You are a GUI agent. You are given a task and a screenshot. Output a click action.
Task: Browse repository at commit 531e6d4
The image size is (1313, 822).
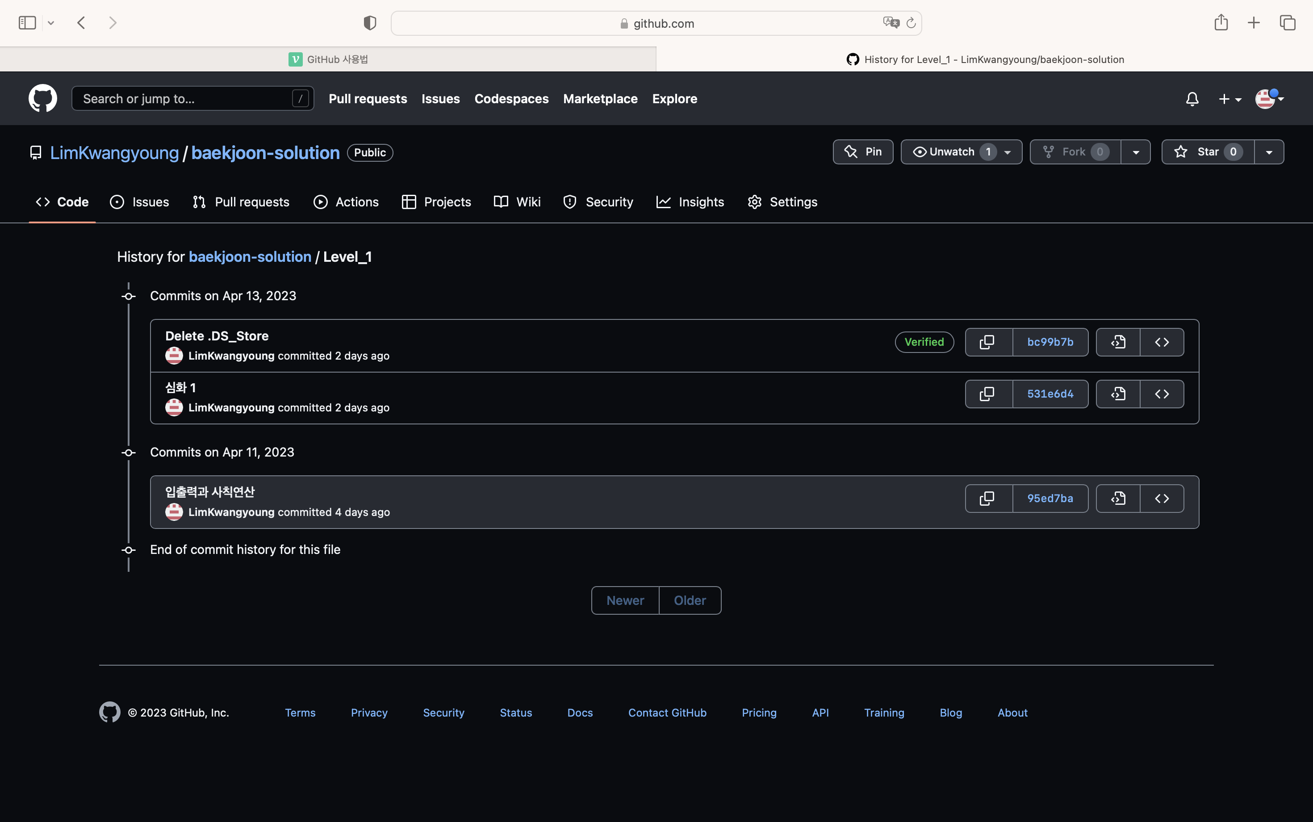tap(1161, 394)
